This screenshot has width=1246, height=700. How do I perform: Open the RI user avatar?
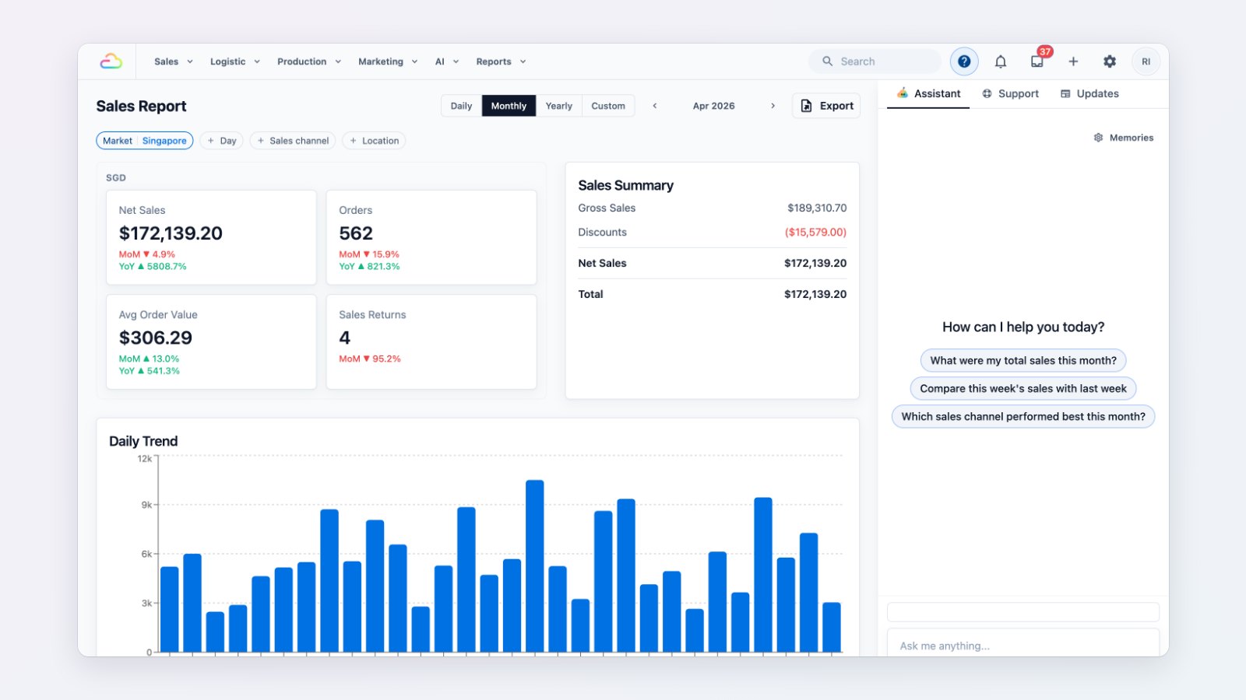1146,61
